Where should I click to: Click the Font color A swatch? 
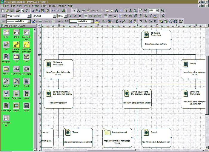pos(155,16)
